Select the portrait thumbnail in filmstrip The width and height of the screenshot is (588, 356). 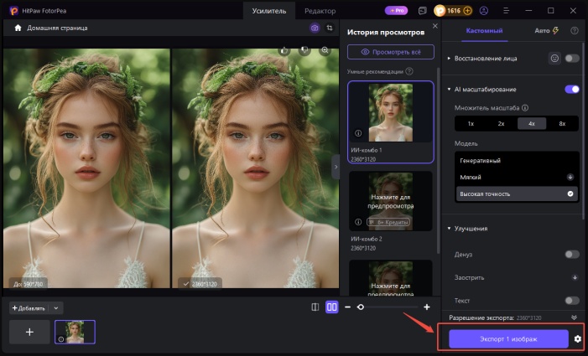pyautogui.click(x=75, y=332)
